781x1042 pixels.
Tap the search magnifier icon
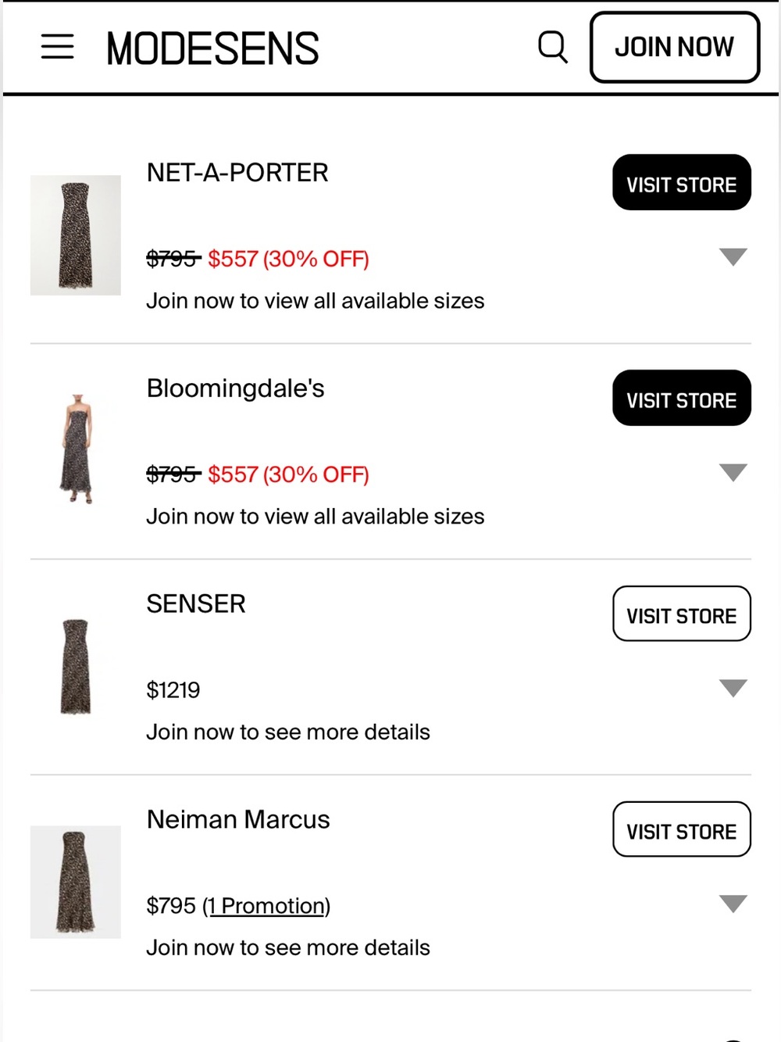pos(553,47)
